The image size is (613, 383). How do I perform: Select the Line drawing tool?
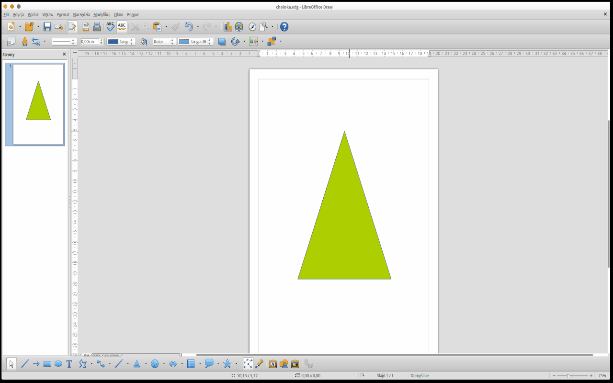[x=25, y=364]
